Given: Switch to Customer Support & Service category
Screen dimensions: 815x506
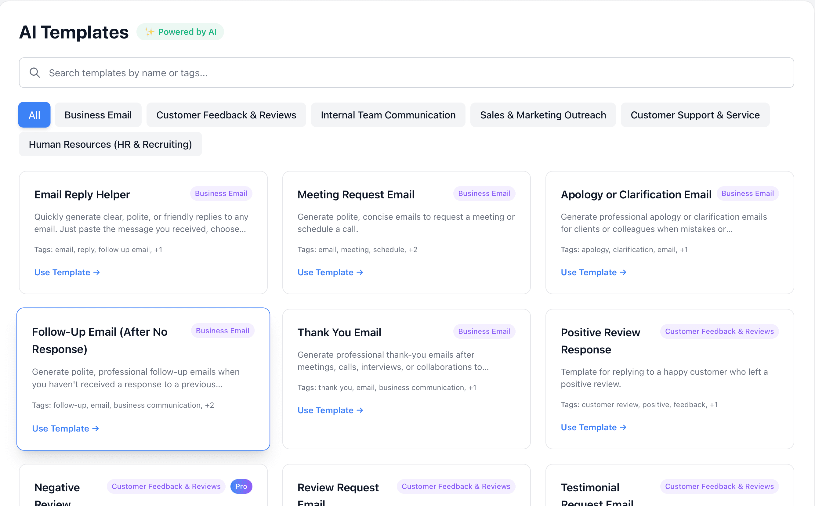Looking at the screenshot, I should click(695, 115).
